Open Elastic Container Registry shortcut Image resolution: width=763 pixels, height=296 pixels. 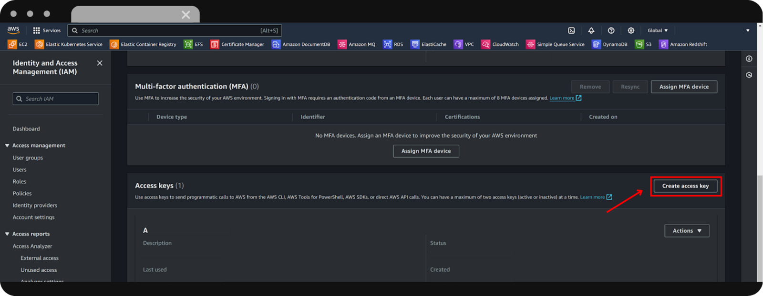coord(143,44)
